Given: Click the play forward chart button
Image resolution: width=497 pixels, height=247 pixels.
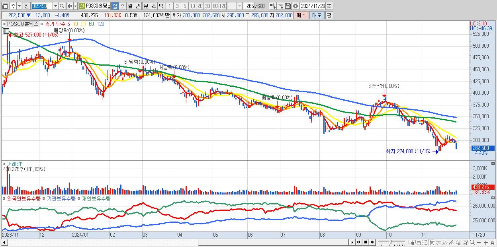Looking at the screenshot, I should [352, 242].
